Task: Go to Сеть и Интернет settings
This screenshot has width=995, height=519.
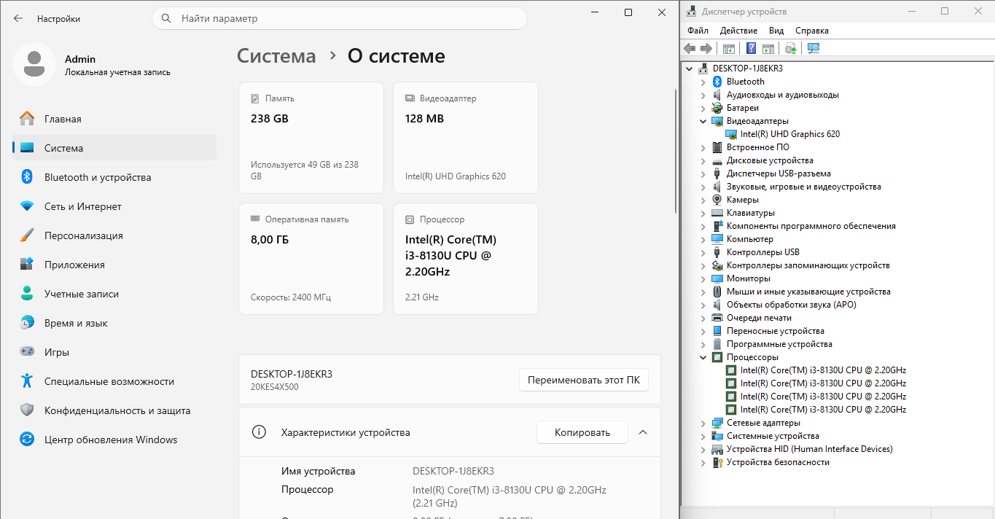Action: (114, 206)
